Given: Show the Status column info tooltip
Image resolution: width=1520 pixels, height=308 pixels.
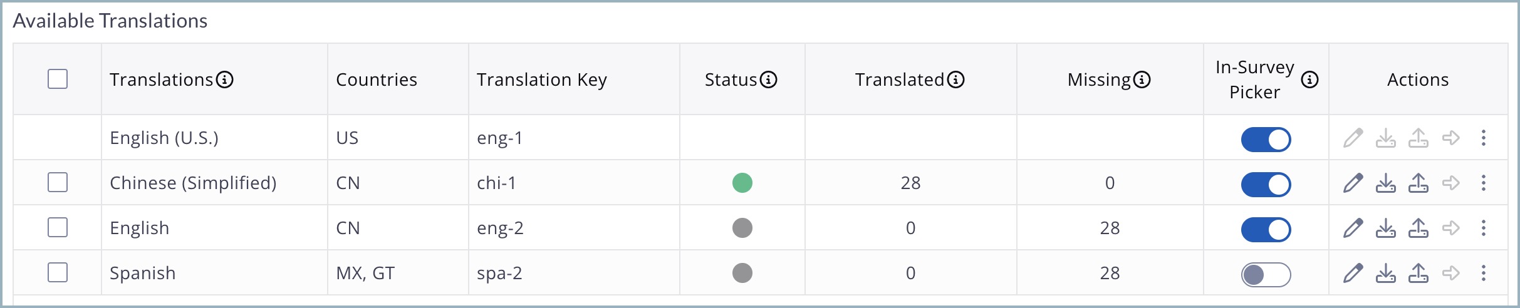Looking at the screenshot, I should 768,80.
